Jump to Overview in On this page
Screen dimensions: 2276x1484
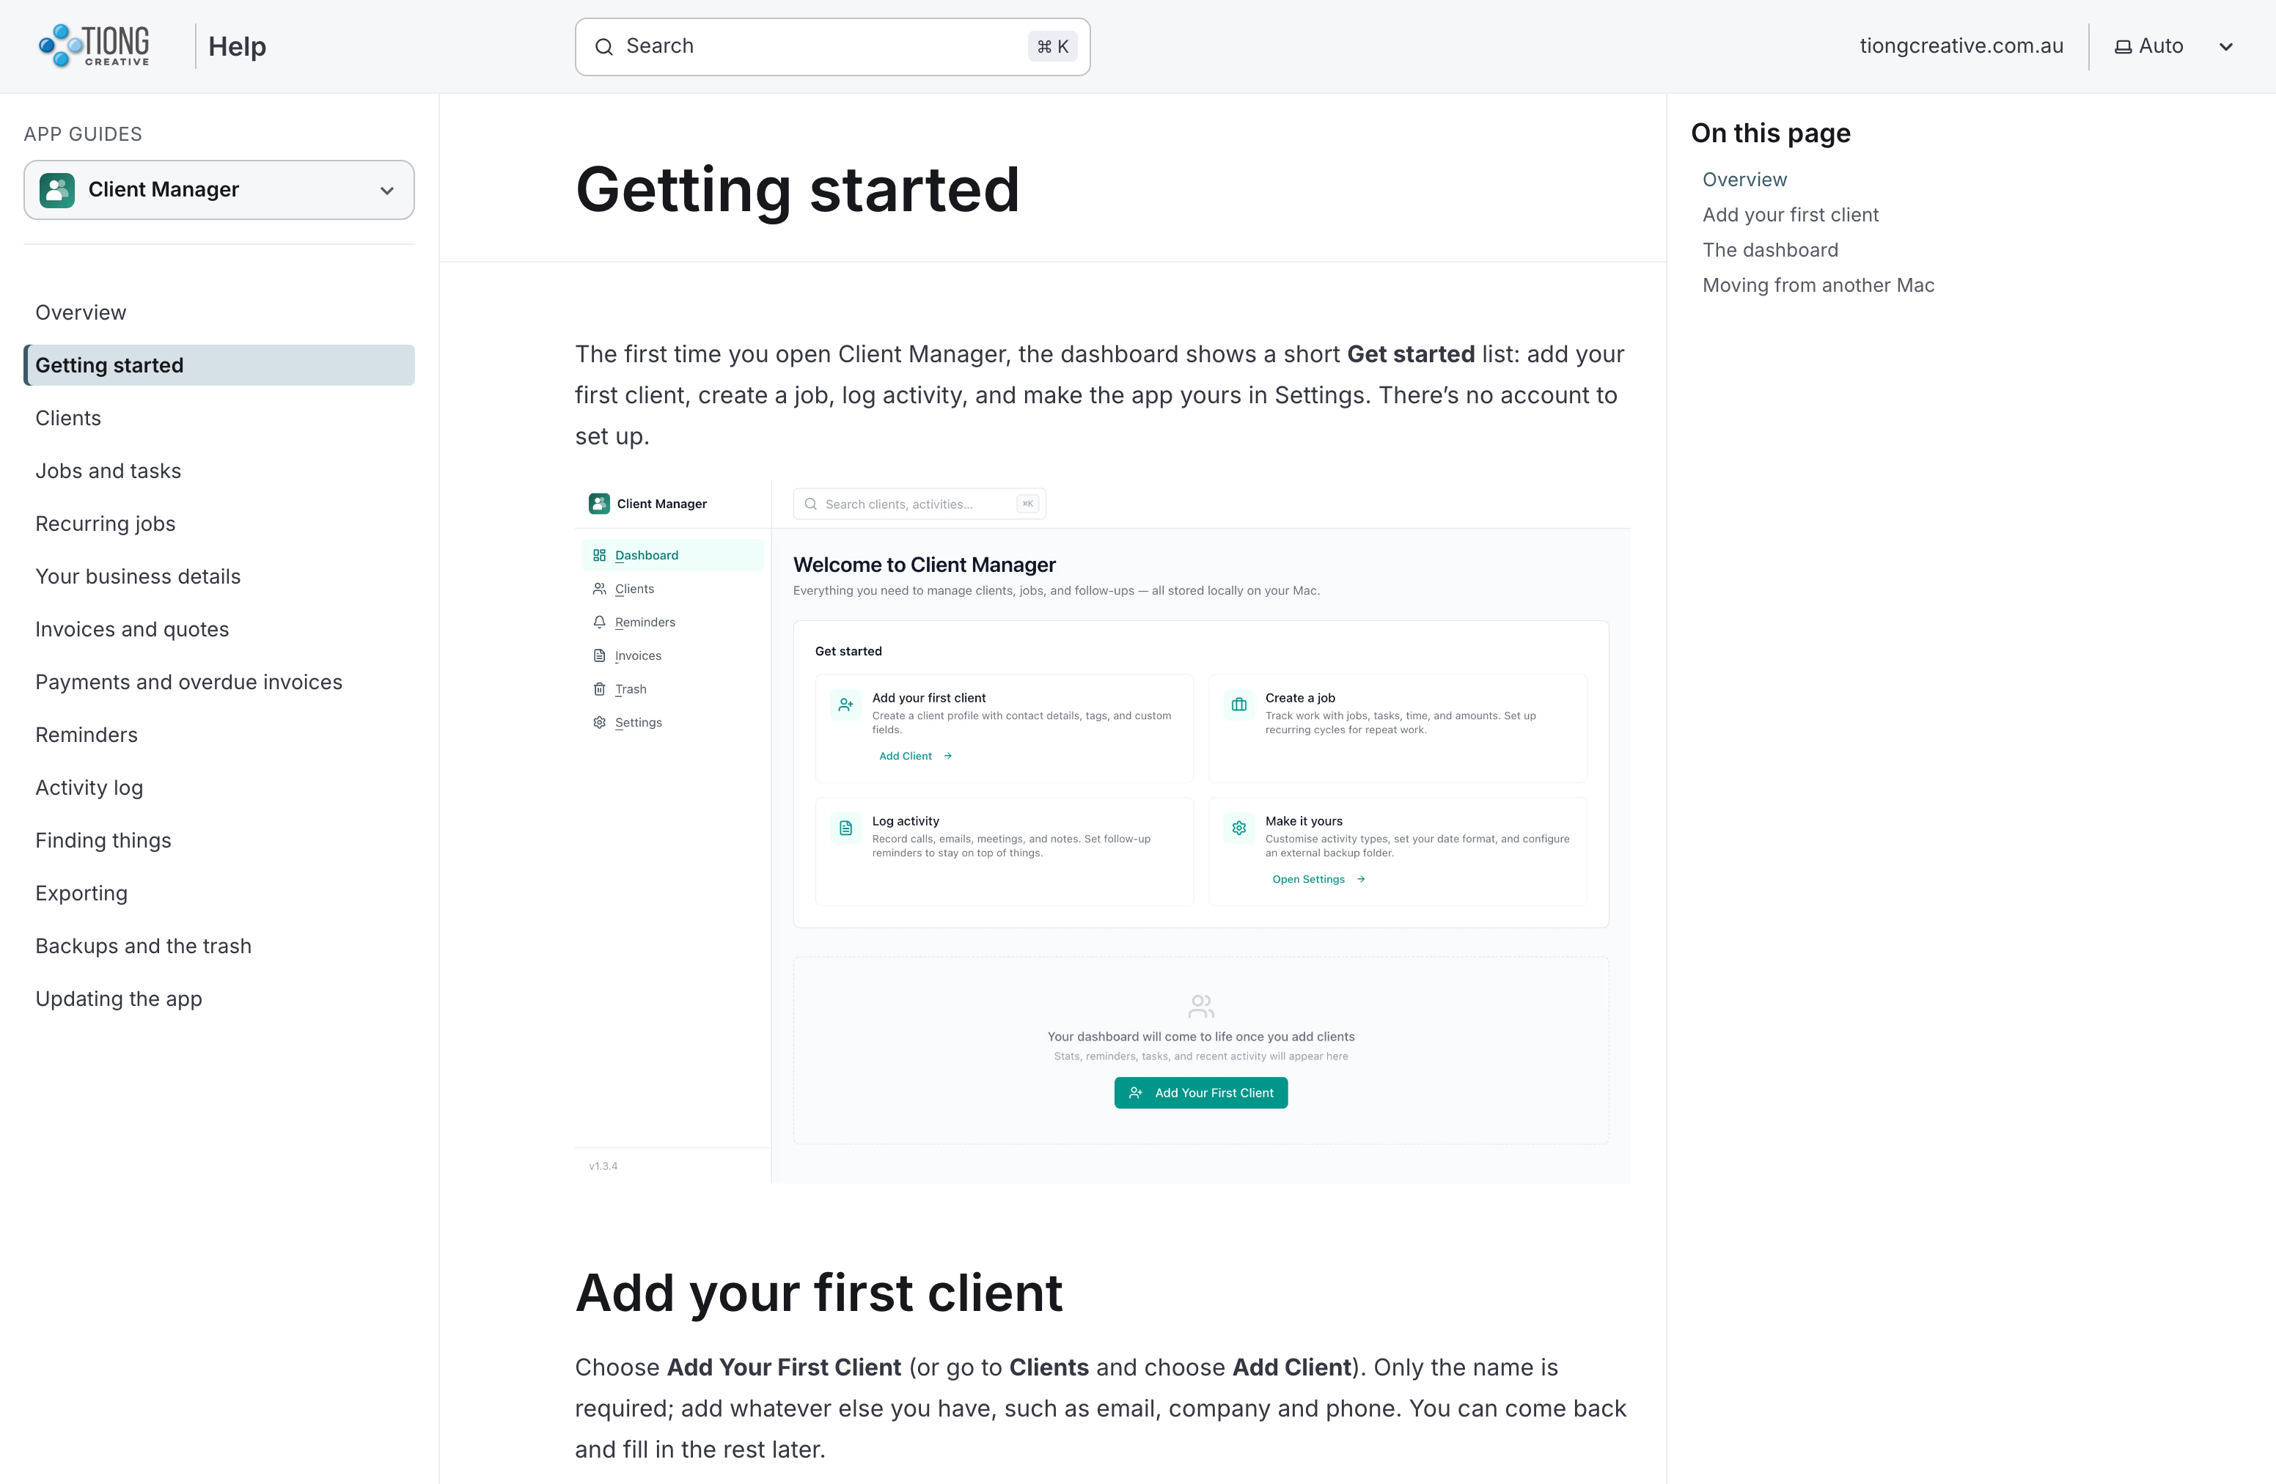point(1744,180)
